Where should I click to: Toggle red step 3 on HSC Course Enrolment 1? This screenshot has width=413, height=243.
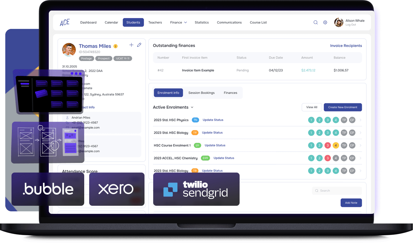pos(328,145)
